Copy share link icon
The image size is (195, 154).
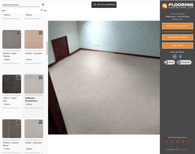click(x=175, y=56)
